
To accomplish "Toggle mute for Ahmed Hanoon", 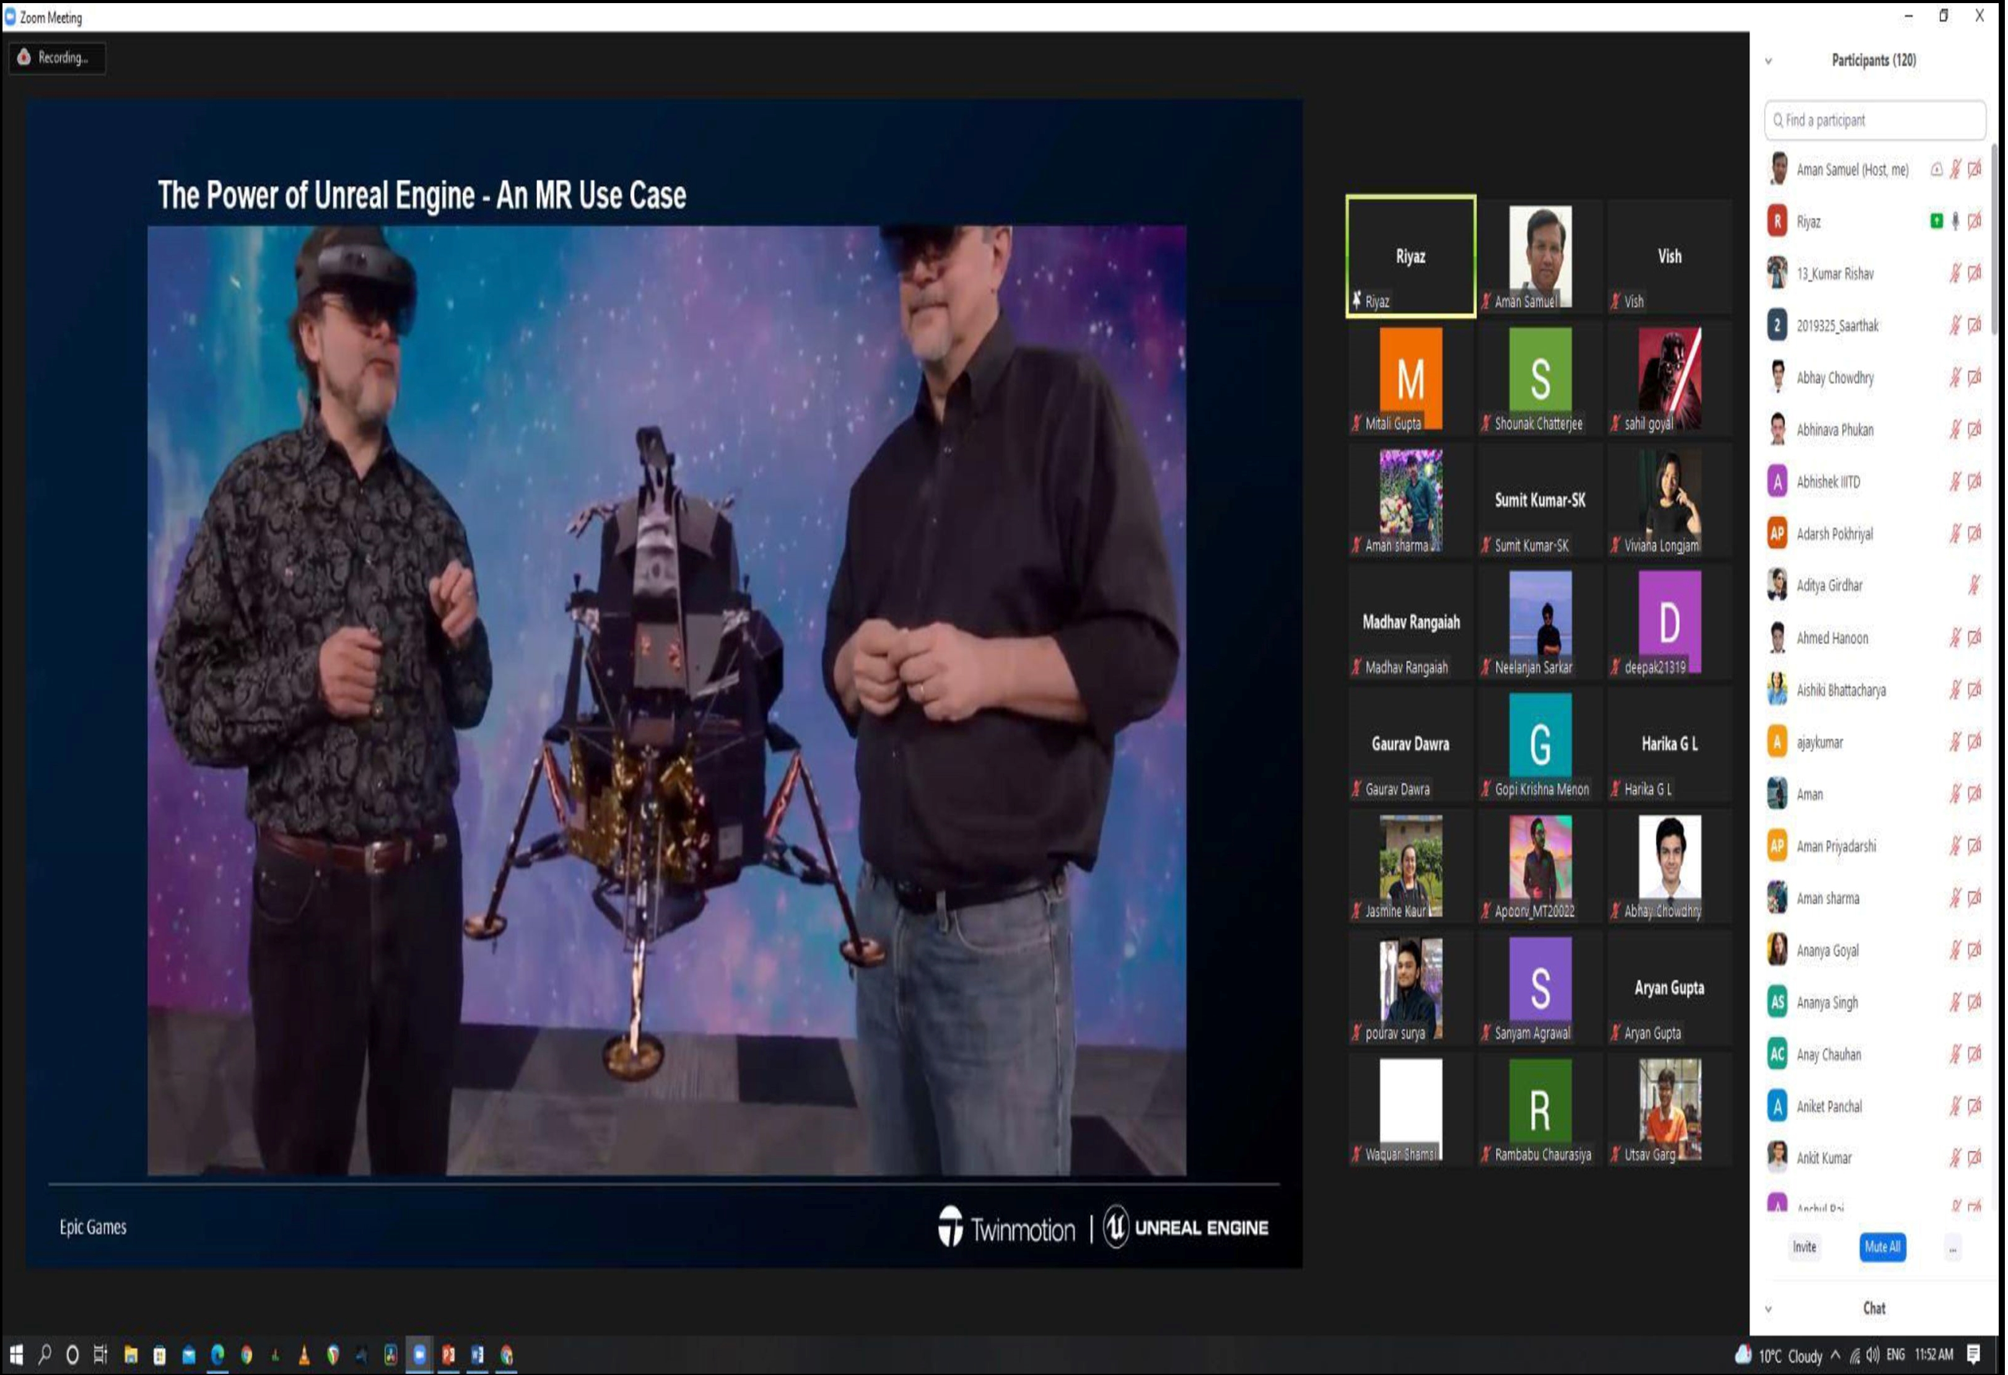I will tap(1955, 638).
